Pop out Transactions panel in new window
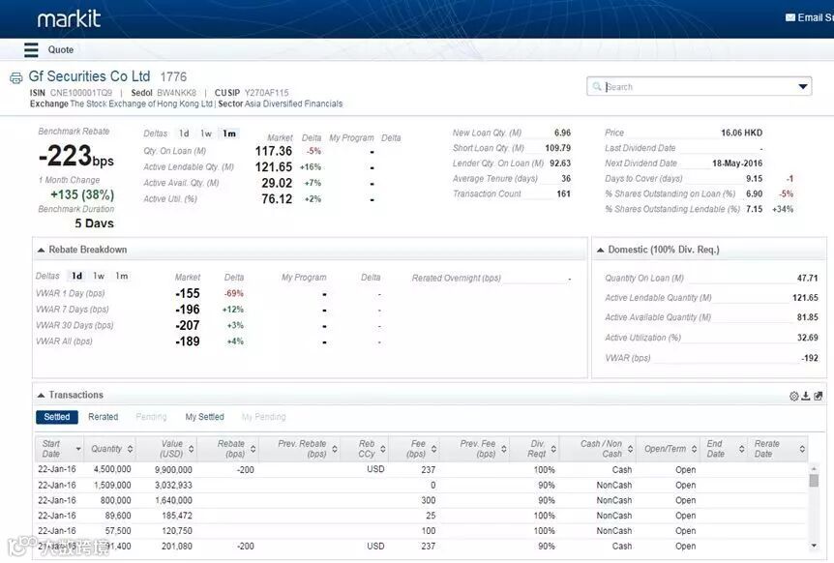 pos(819,396)
